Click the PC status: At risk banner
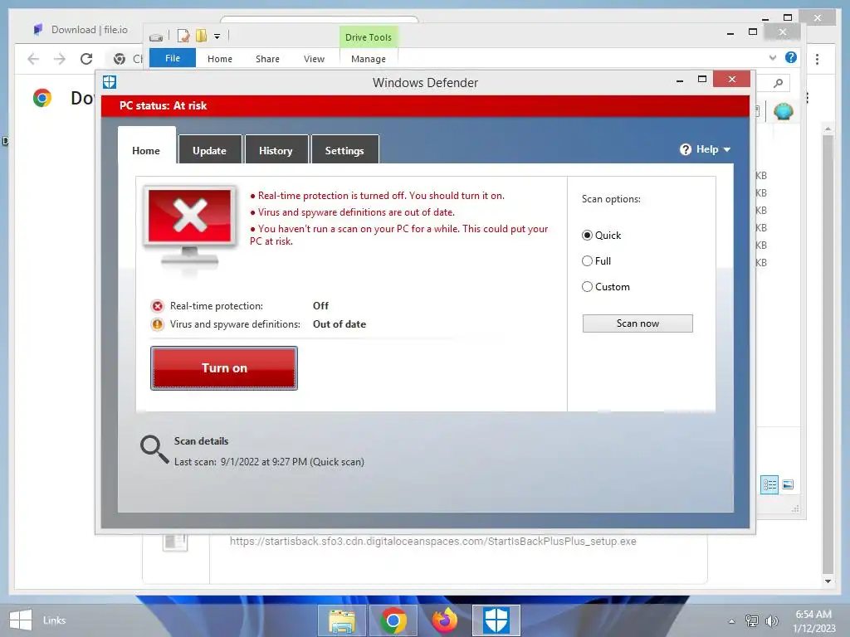 click(426, 105)
